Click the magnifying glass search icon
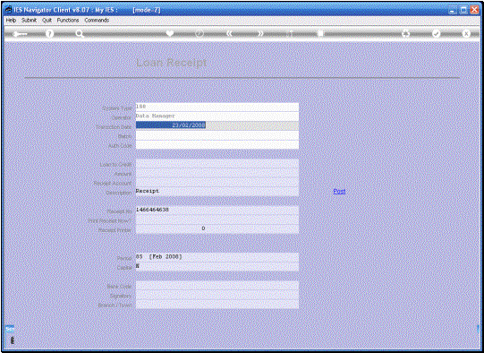This screenshot has height=353, width=484. pyautogui.click(x=80, y=34)
